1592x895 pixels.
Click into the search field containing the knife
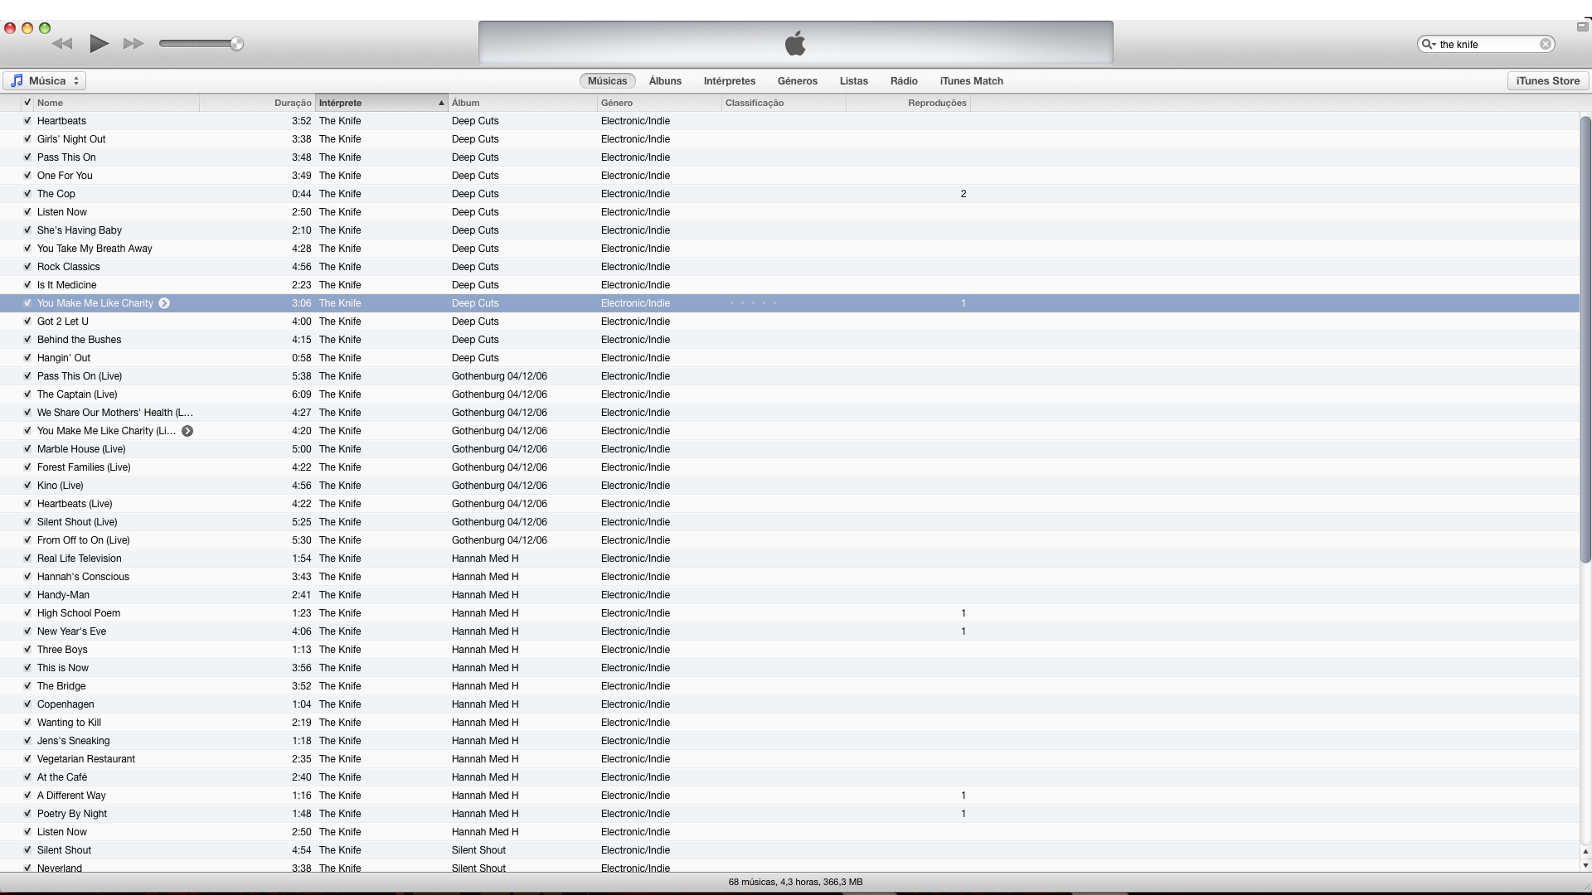1484,45
